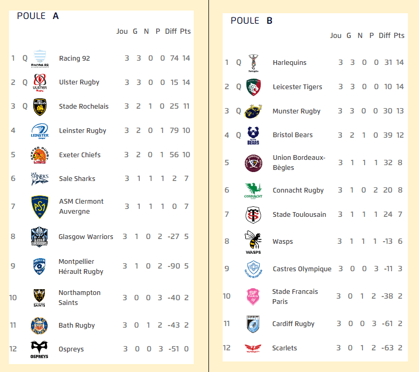
Task: Click the Stade Toulousain emblem
Action: (253, 215)
